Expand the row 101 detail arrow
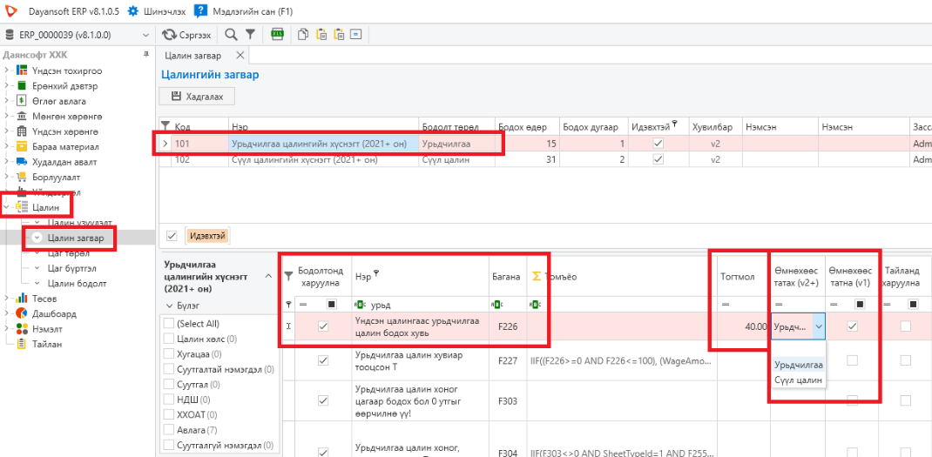This screenshot has width=932, height=457. 165,144
